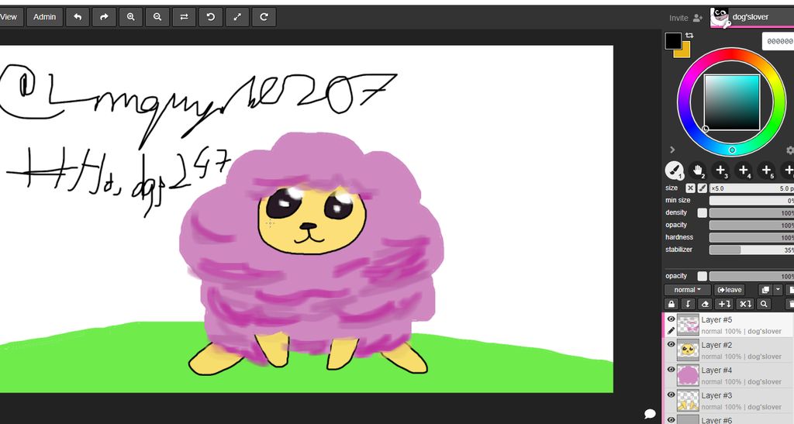Click the clipping group bracket-arrow icon
794x424 pixels.
688,304
